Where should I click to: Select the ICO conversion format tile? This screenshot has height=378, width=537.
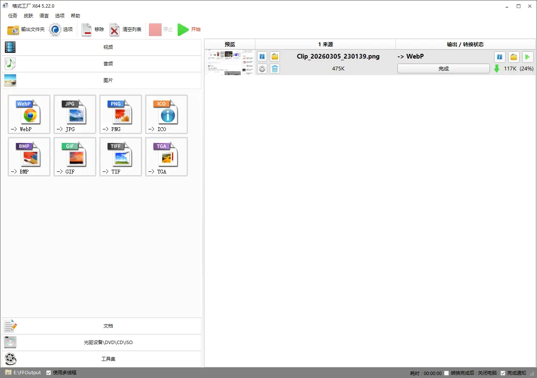(166, 114)
